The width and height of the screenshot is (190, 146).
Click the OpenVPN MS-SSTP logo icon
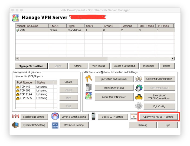134,117
